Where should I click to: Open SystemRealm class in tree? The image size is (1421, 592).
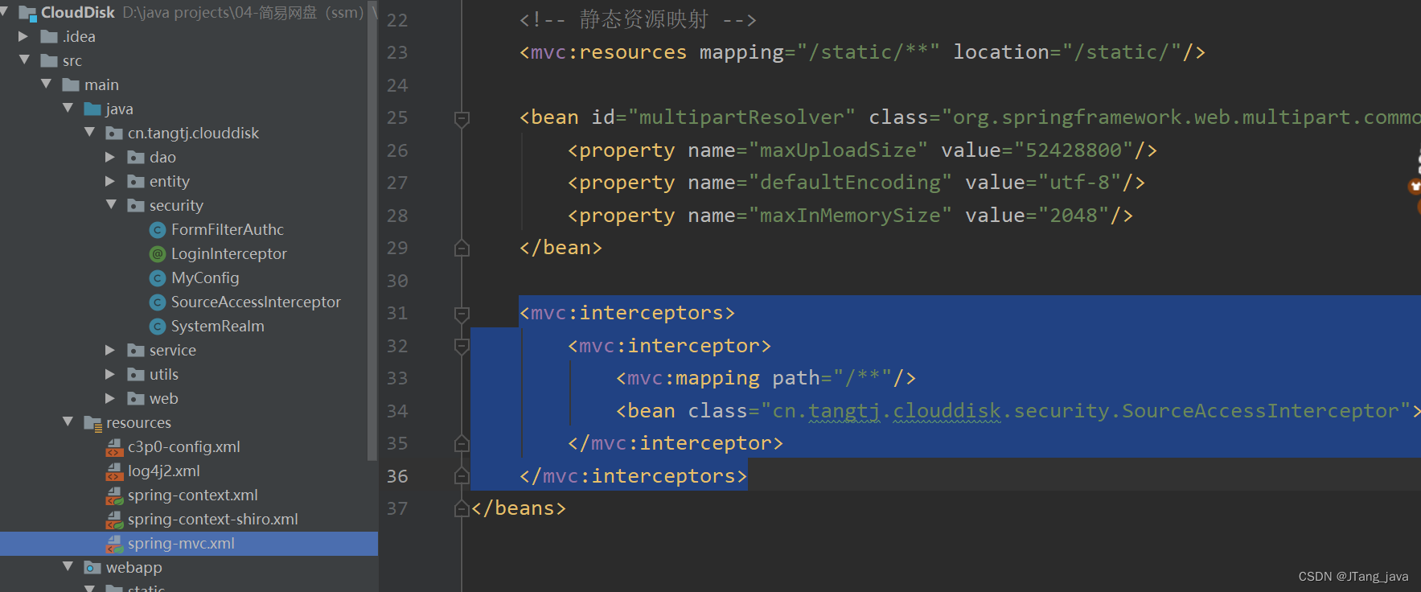pos(218,327)
